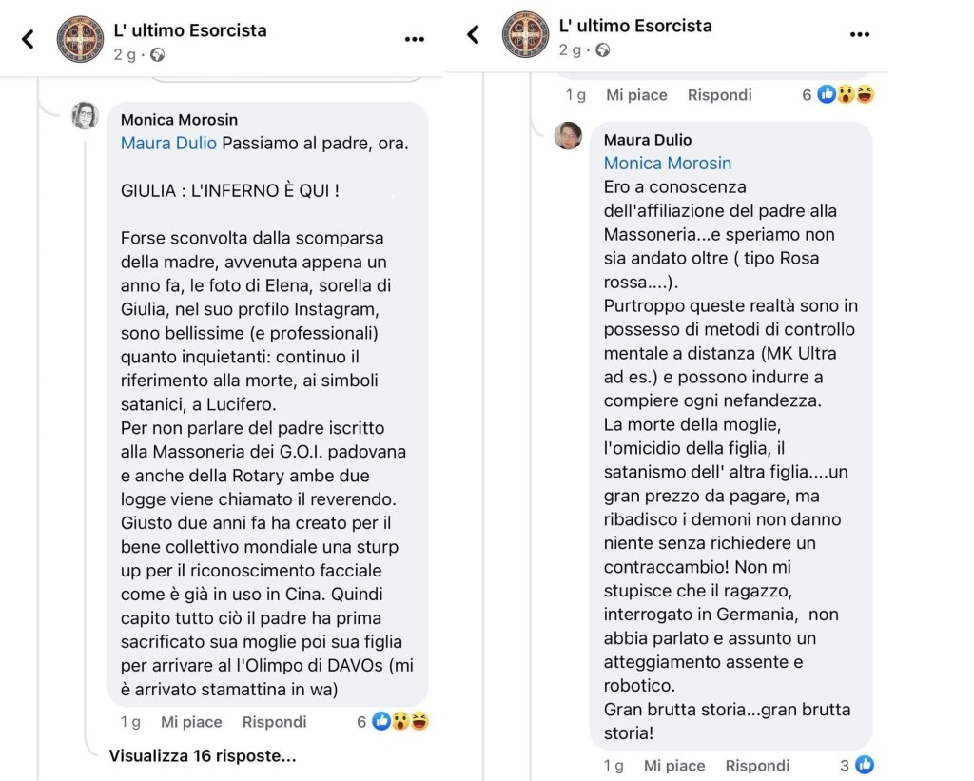Image resolution: width=974 pixels, height=781 pixels.
Task: Tap the back arrow in the right post header
Action: [473, 35]
